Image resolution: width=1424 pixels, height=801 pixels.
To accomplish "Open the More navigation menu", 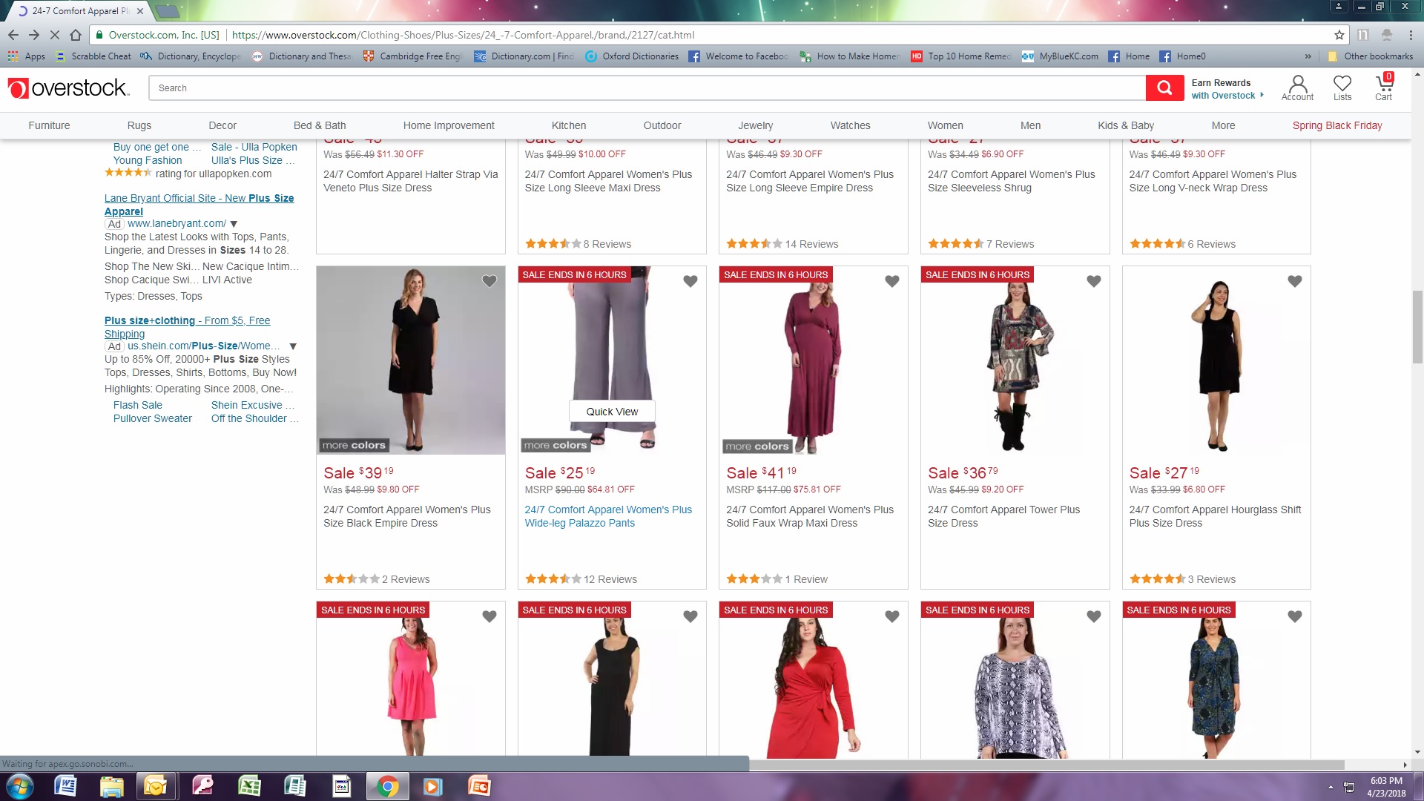I will [x=1223, y=125].
